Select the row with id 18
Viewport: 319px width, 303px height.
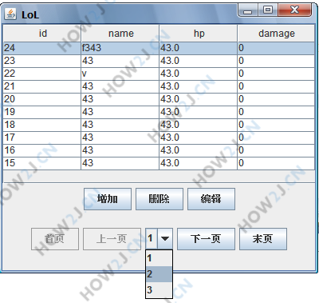(x=159, y=125)
